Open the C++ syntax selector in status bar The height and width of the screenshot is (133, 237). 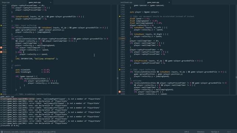(x=229, y=132)
